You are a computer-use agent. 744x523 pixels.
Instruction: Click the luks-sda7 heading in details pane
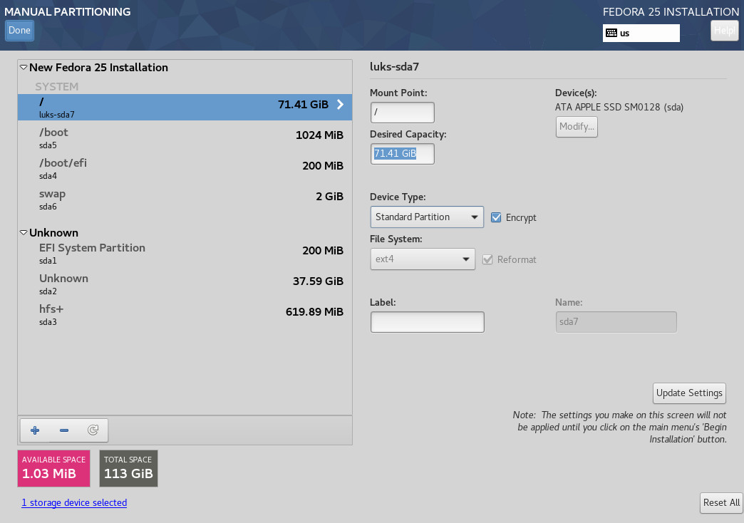394,67
